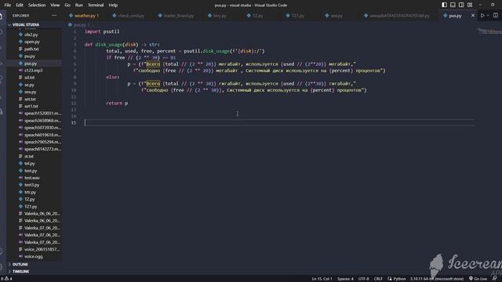Open the Go menu
The width and height of the screenshot is (502, 282).
coord(67,5)
